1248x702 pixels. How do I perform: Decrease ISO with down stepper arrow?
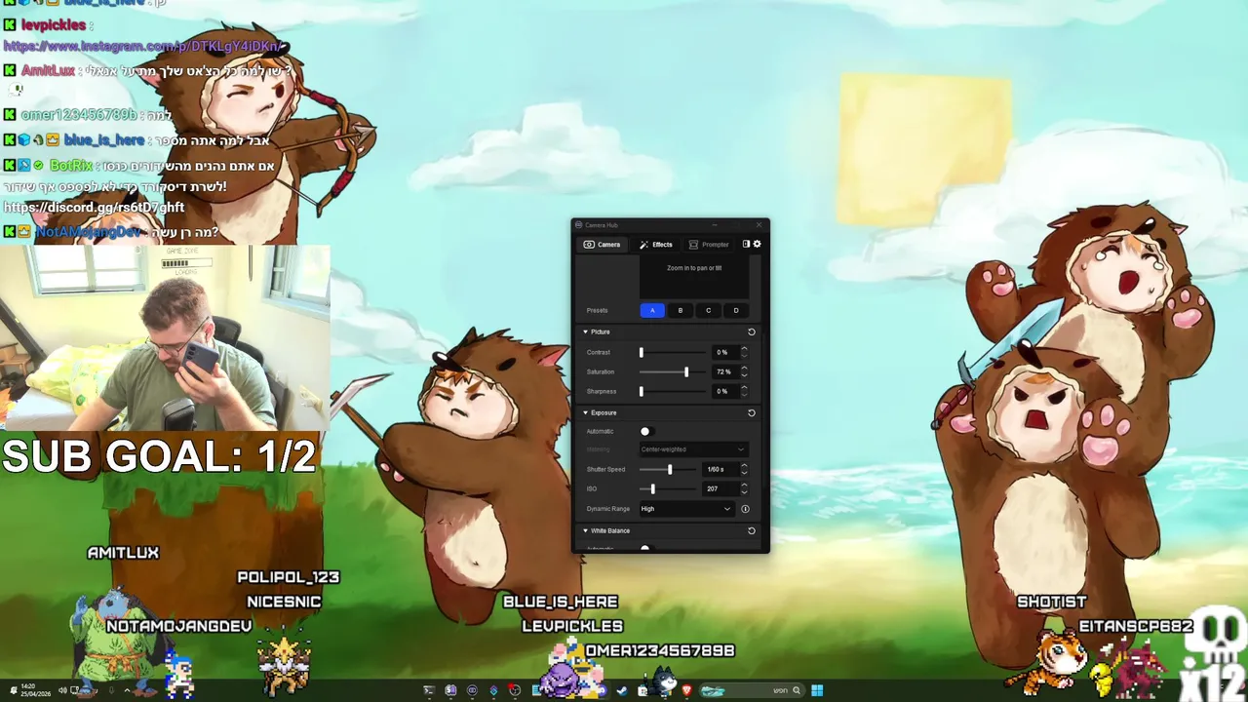click(744, 491)
